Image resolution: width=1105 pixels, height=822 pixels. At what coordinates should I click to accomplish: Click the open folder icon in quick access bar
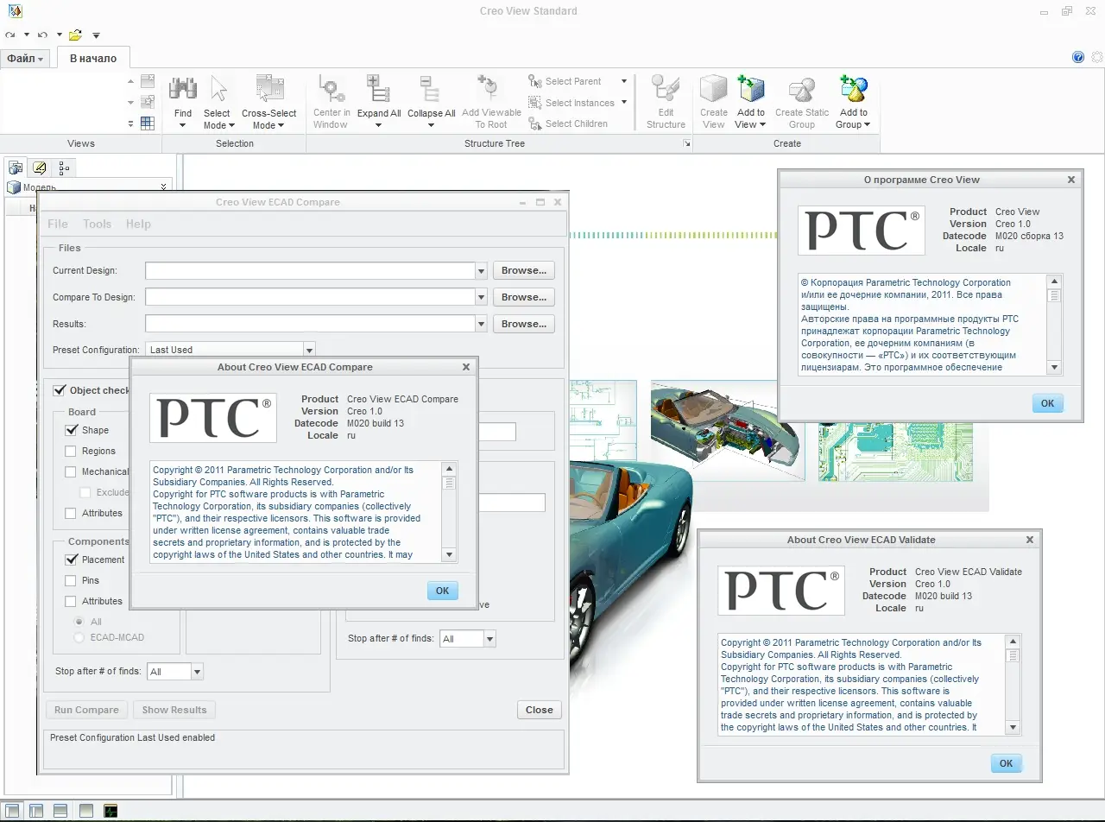76,35
